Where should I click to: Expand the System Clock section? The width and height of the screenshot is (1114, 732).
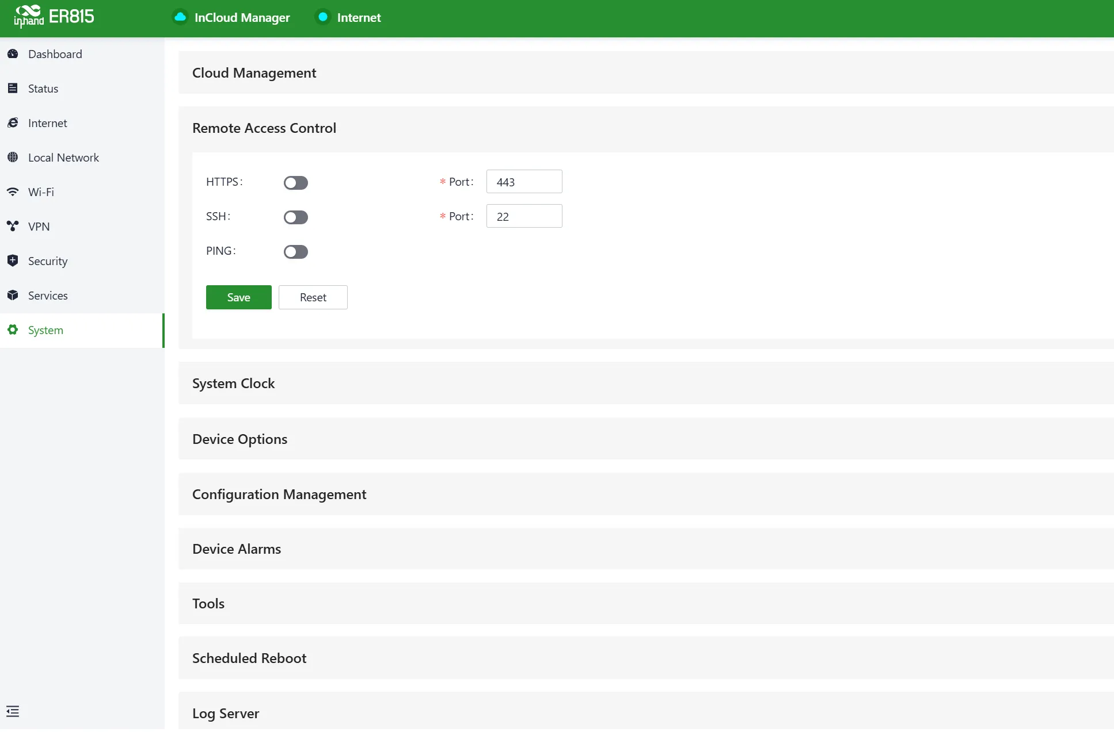pos(646,384)
